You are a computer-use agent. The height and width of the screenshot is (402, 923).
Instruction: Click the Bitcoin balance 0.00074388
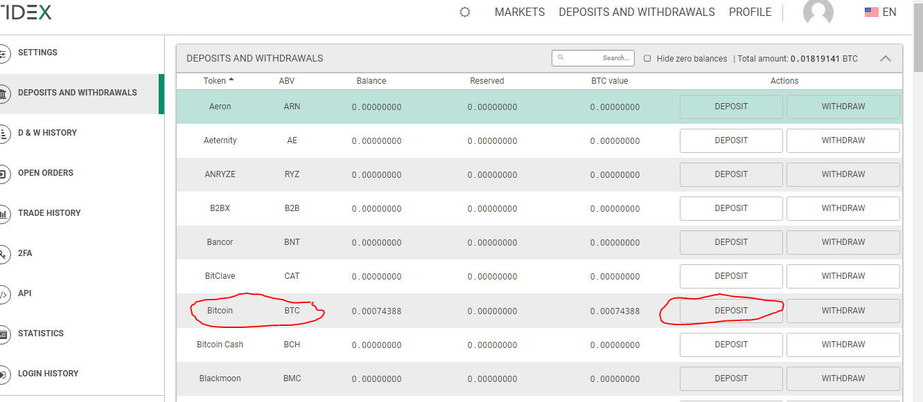pyautogui.click(x=377, y=311)
